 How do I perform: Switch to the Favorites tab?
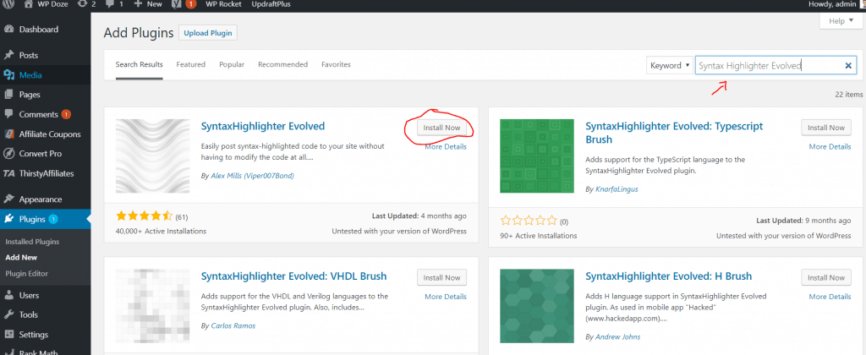pyautogui.click(x=336, y=64)
